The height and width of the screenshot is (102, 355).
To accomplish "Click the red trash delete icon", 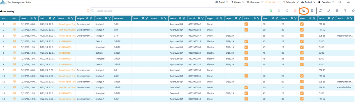I will click(x=295, y=11).
